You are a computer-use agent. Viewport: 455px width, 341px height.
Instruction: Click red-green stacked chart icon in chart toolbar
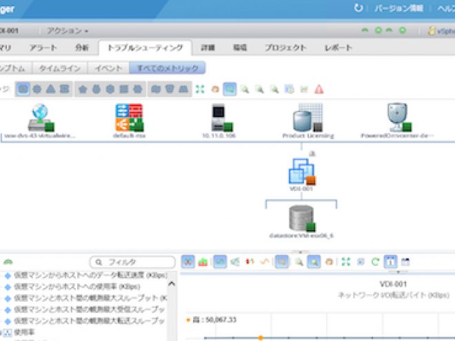[x=203, y=262]
